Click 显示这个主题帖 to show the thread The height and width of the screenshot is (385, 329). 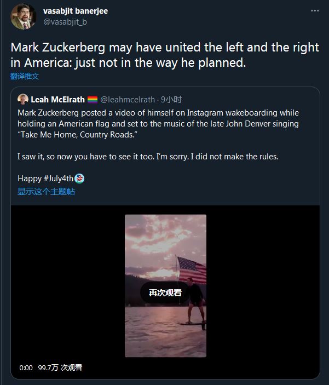[x=46, y=192]
